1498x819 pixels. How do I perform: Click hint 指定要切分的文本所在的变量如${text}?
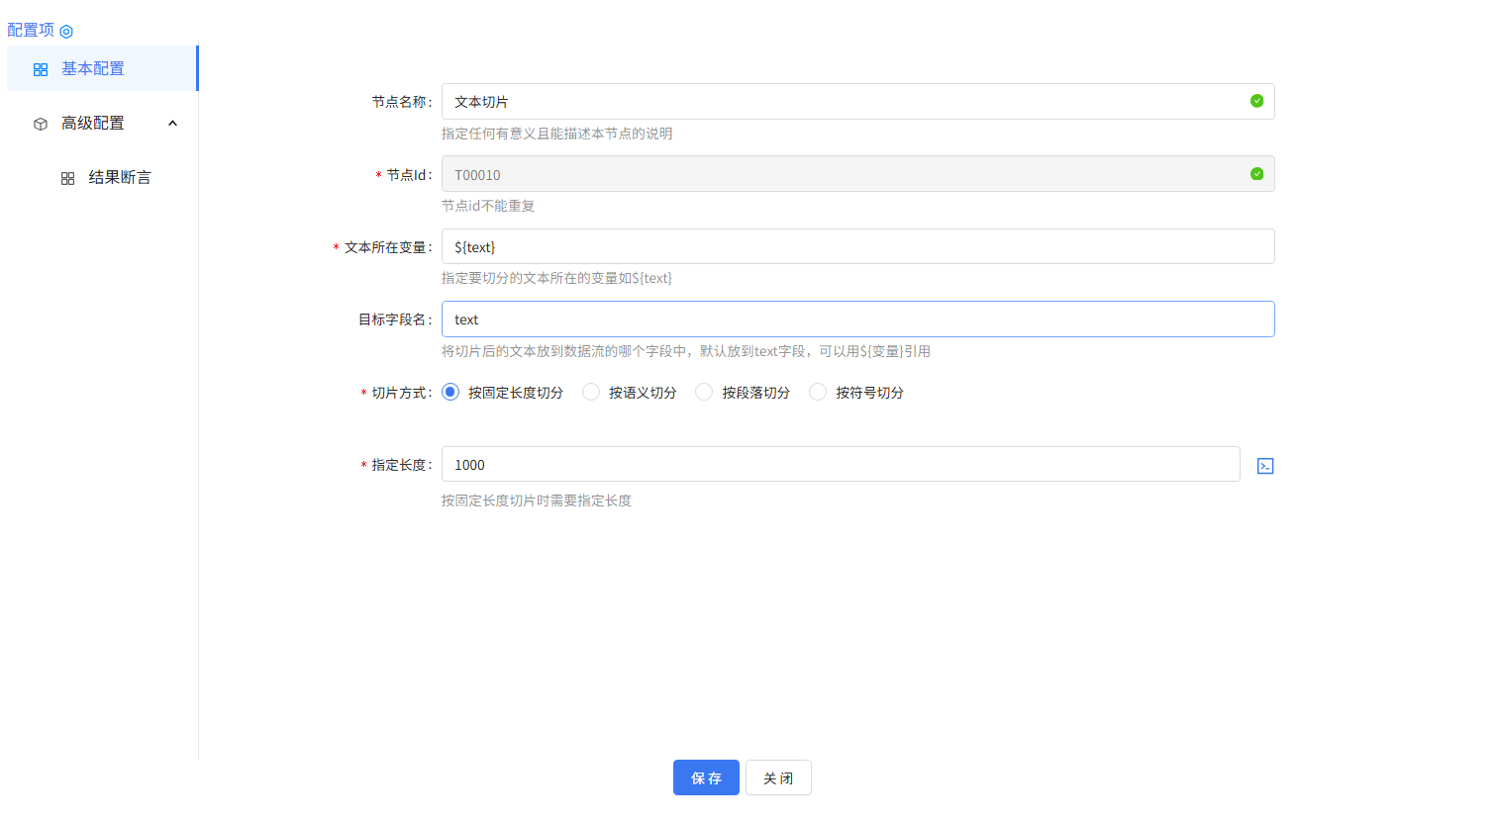(x=556, y=278)
